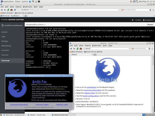This screenshot has height=116, width=155.
Task: Open release notes link on About: page
Action: [90, 93]
